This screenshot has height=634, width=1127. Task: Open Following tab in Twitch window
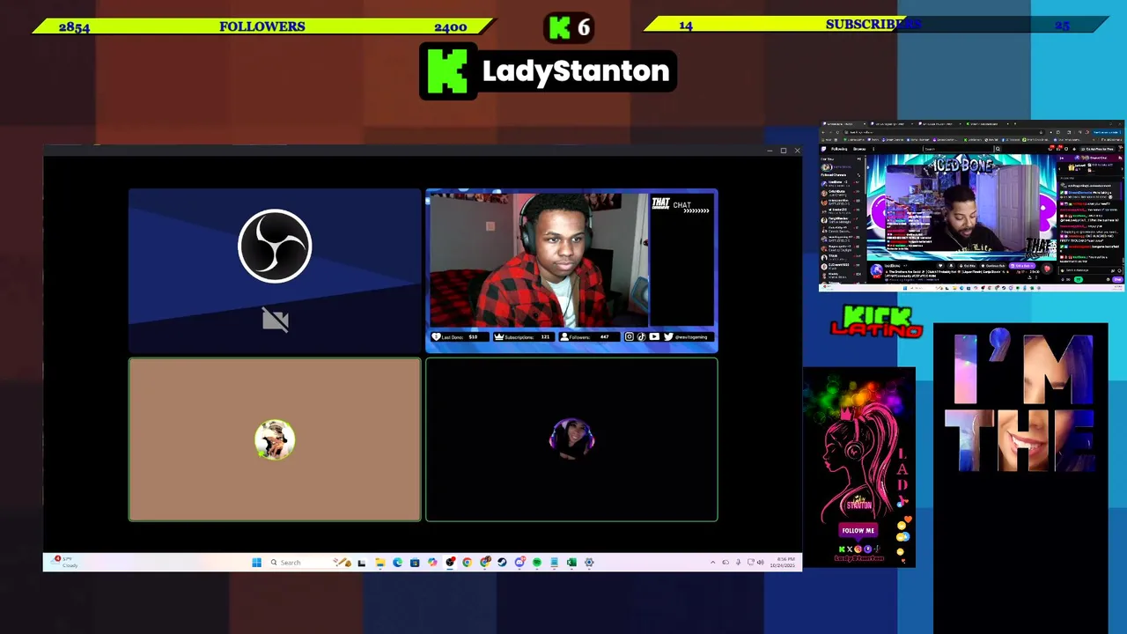pyautogui.click(x=839, y=149)
